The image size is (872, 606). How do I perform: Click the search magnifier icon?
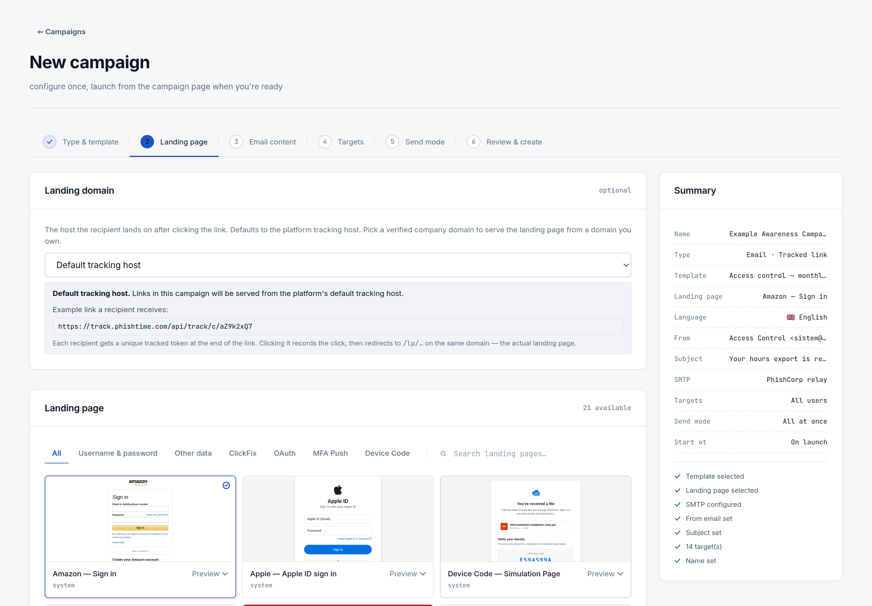pos(443,454)
